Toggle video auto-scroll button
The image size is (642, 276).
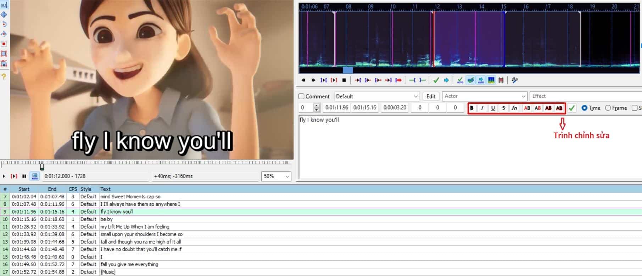coord(34,176)
